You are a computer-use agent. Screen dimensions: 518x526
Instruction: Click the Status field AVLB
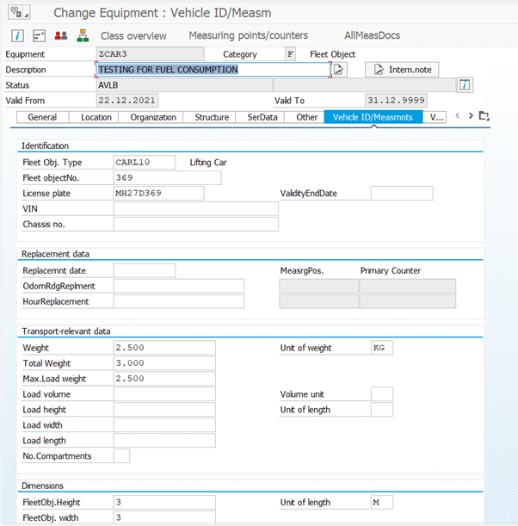coord(184,85)
